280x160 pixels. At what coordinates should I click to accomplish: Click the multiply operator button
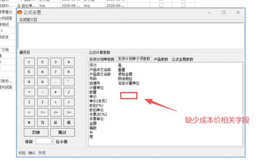[56, 92]
